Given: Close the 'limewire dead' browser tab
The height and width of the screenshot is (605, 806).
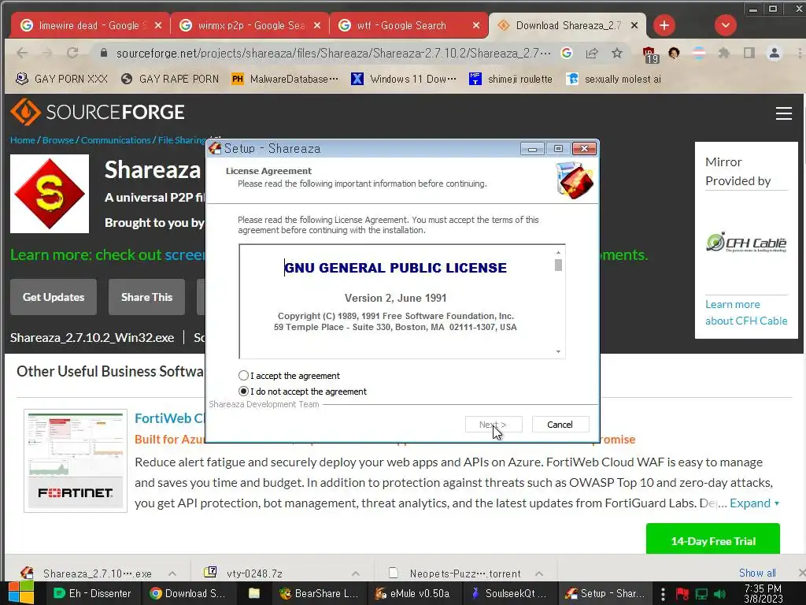Looking at the screenshot, I should tap(158, 25).
